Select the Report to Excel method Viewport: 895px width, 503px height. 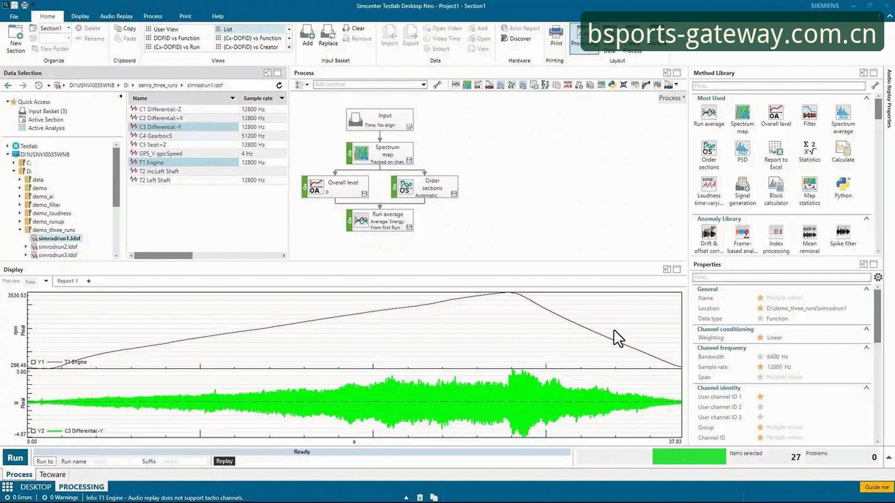coord(775,148)
